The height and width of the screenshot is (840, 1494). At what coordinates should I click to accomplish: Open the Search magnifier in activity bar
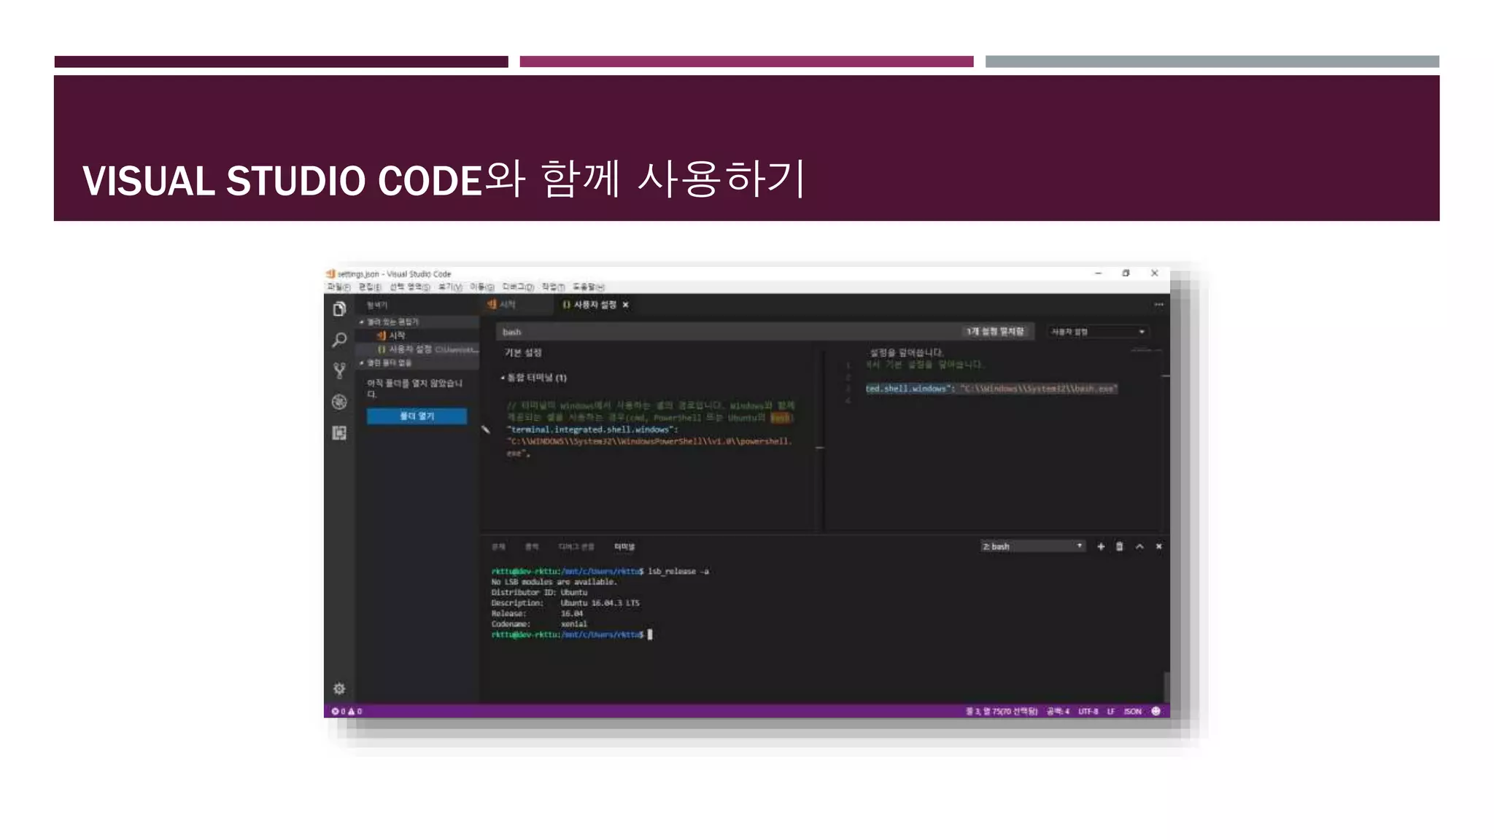(x=339, y=340)
